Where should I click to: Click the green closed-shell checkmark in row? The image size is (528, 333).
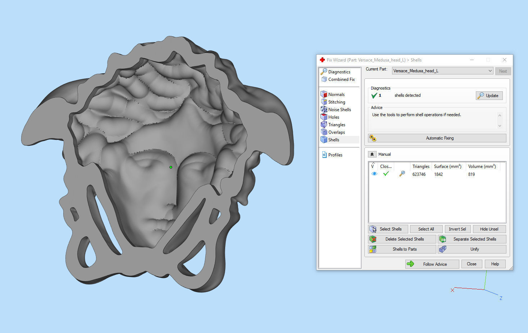[x=386, y=174]
